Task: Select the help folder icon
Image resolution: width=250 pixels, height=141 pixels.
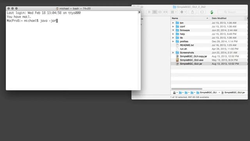Action: [x=177, y=34]
